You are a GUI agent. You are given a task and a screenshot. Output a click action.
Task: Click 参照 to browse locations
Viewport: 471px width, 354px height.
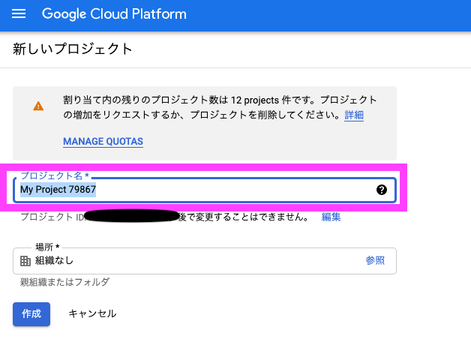[375, 260]
